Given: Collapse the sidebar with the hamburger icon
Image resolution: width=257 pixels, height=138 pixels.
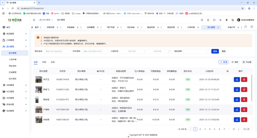Looking at the screenshot, I should click(34, 20).
